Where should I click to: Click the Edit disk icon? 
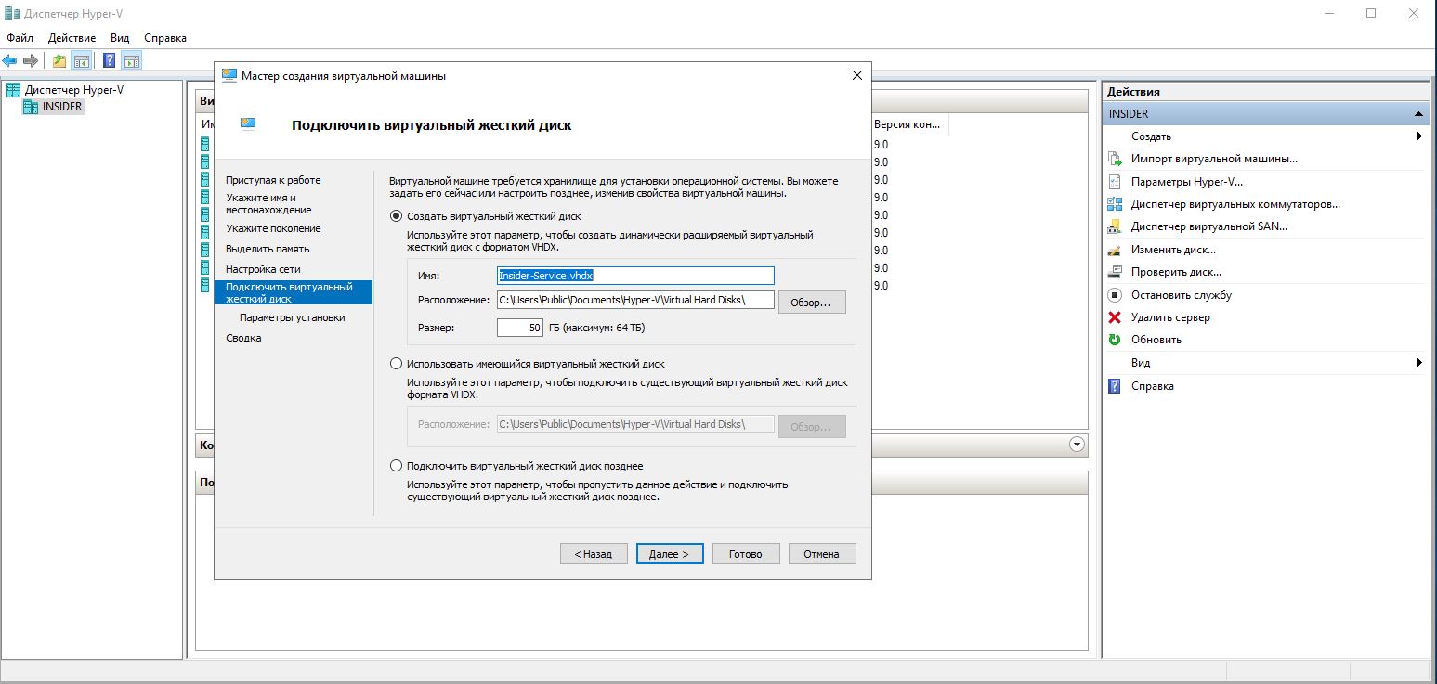pyautogui.click(x=1116, y=250)
